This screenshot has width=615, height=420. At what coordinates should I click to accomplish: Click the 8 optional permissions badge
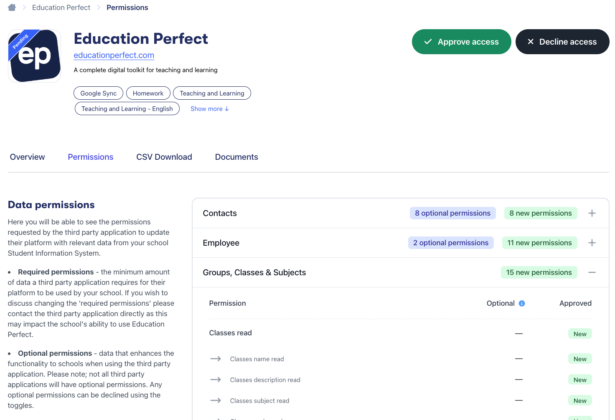pyautogui.click(x=453, y=213)
